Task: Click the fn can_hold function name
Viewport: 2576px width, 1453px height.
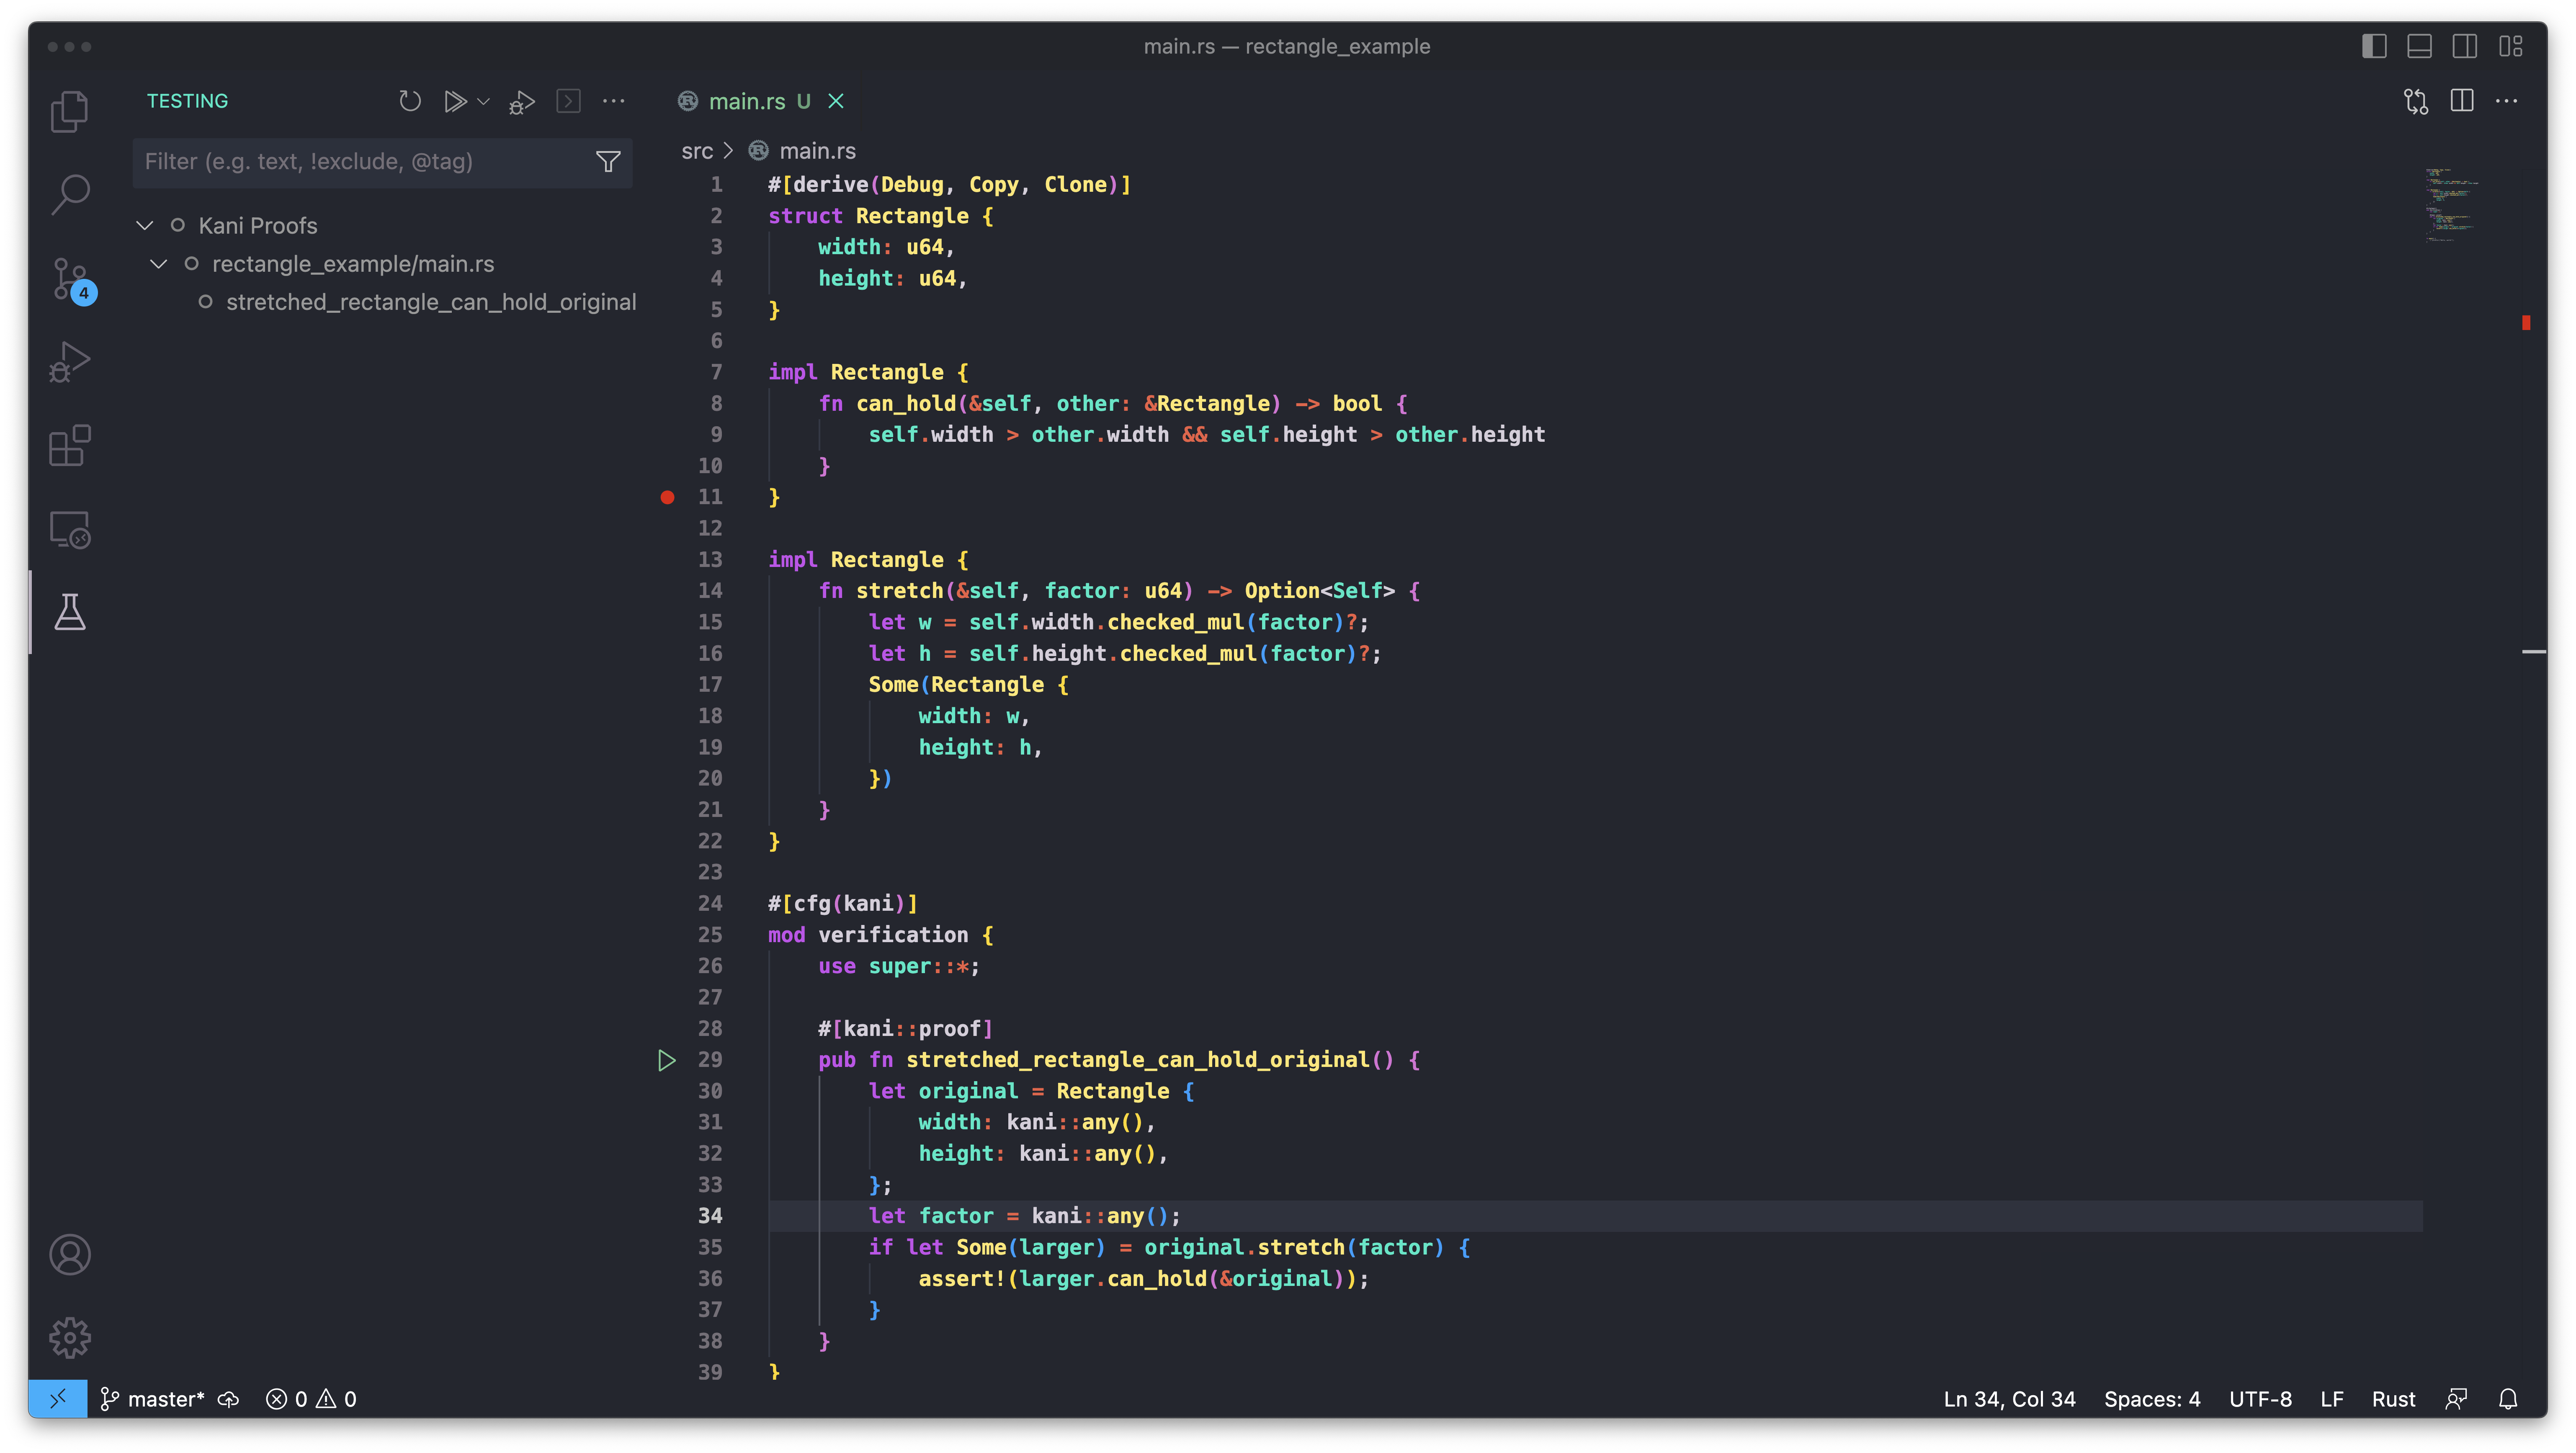Action: click(x=906, y=404)
